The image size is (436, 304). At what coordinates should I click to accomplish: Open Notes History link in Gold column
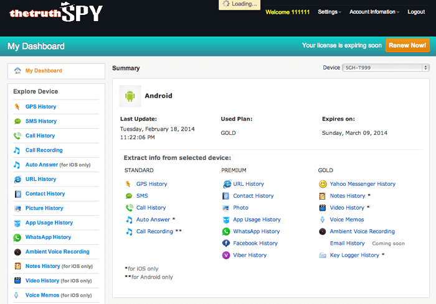pos(347,196)
